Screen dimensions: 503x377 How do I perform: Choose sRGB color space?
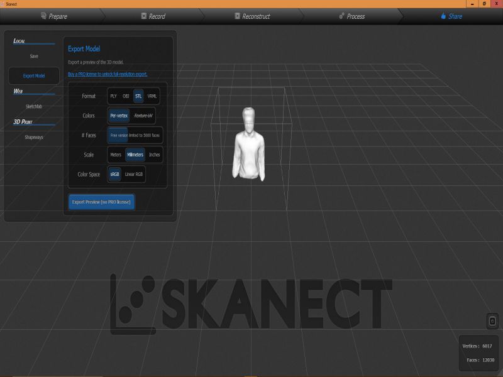114,175
